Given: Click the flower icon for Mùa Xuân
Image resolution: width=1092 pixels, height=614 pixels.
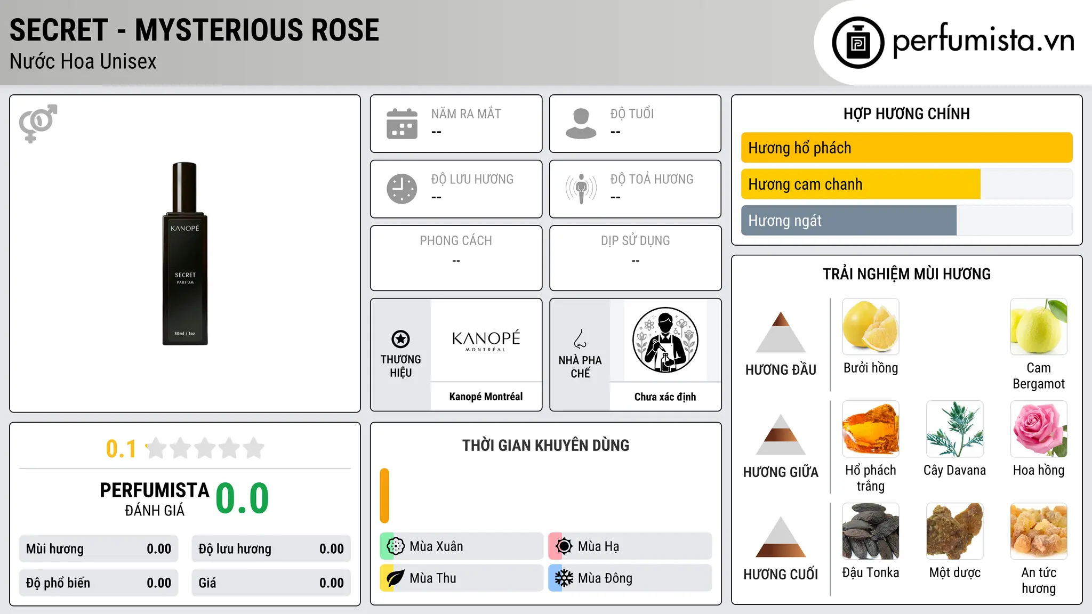Looking at the screenshot, I should [396, 546].
